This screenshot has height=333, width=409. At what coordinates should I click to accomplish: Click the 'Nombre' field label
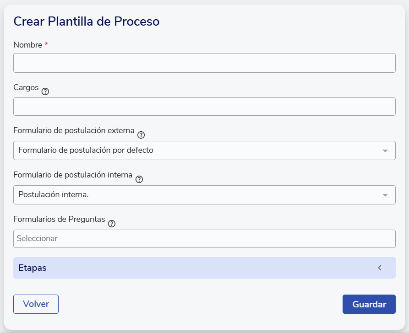click(27, 45)
